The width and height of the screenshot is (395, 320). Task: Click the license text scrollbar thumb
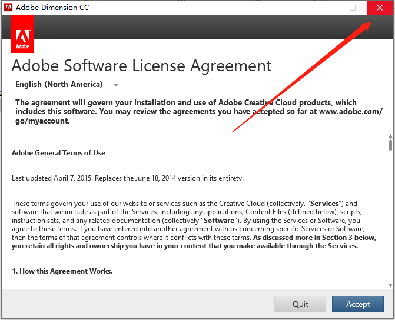[x=390, y=145]
